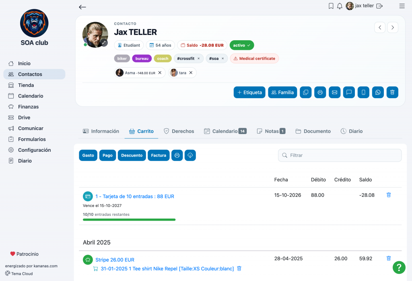
Task: Send an email to the contact
Action: pos(334,92)
